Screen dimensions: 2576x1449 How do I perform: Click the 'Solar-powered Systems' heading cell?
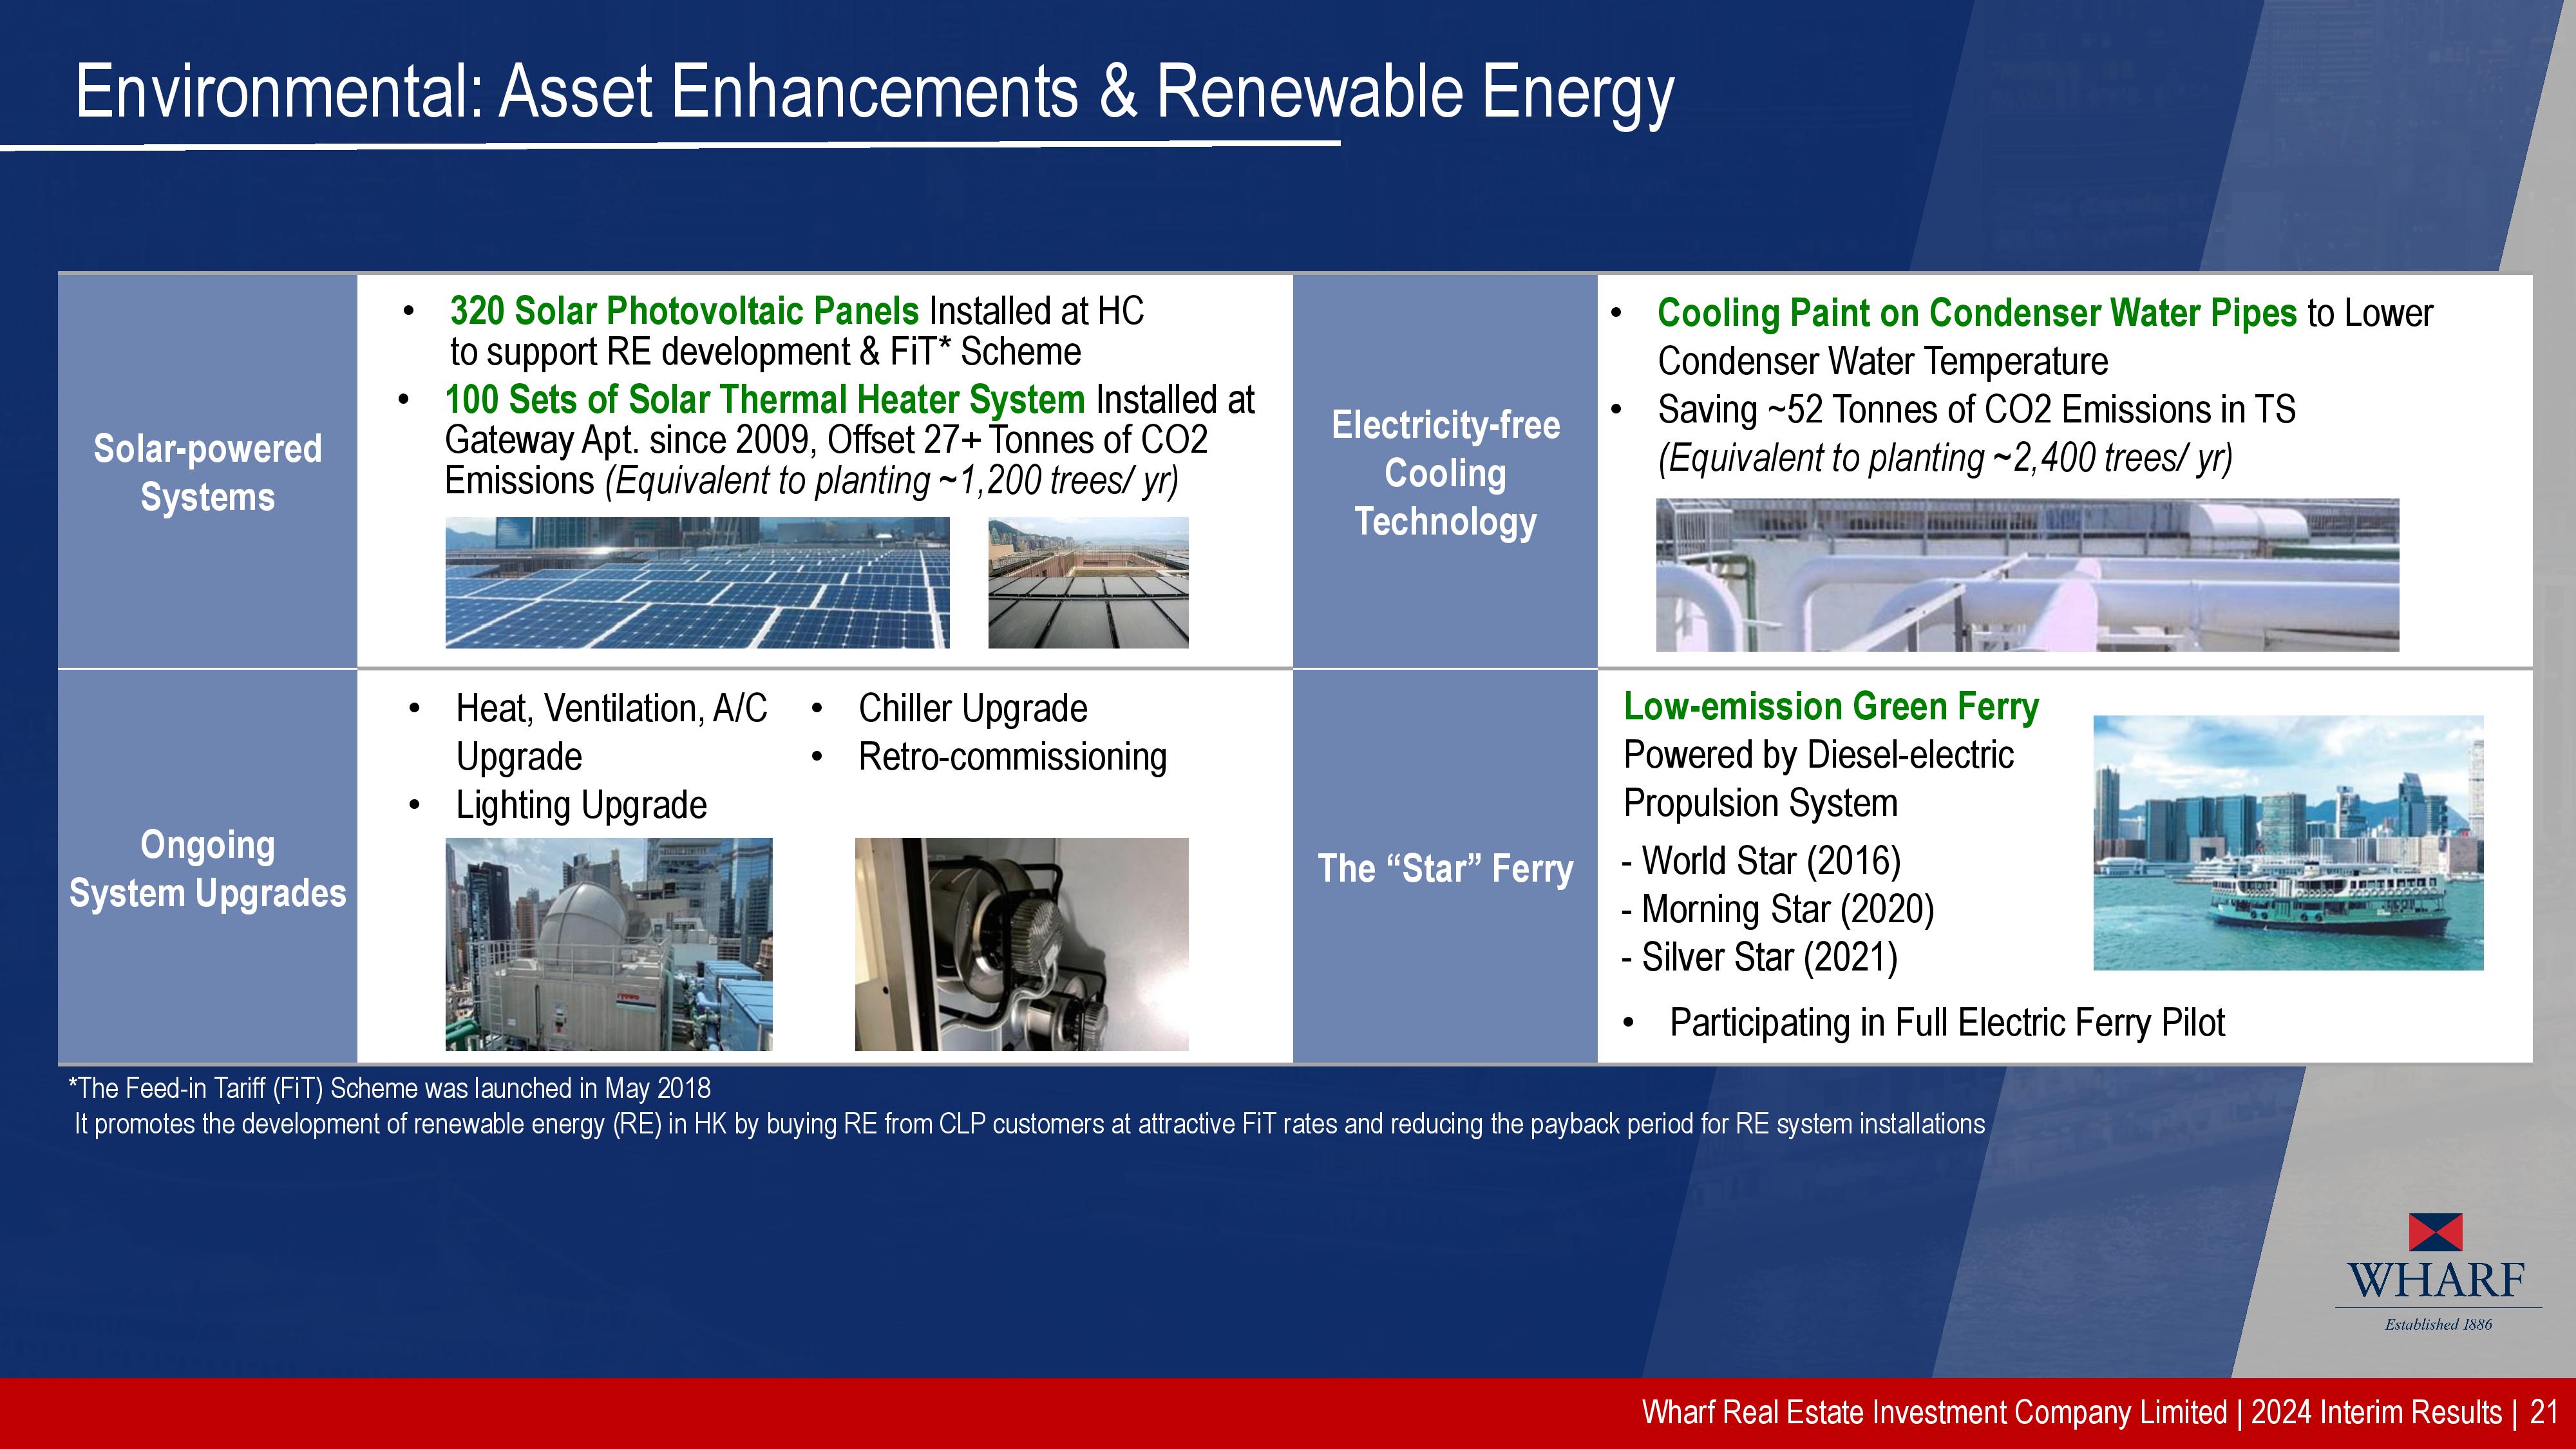coord(208,472)
